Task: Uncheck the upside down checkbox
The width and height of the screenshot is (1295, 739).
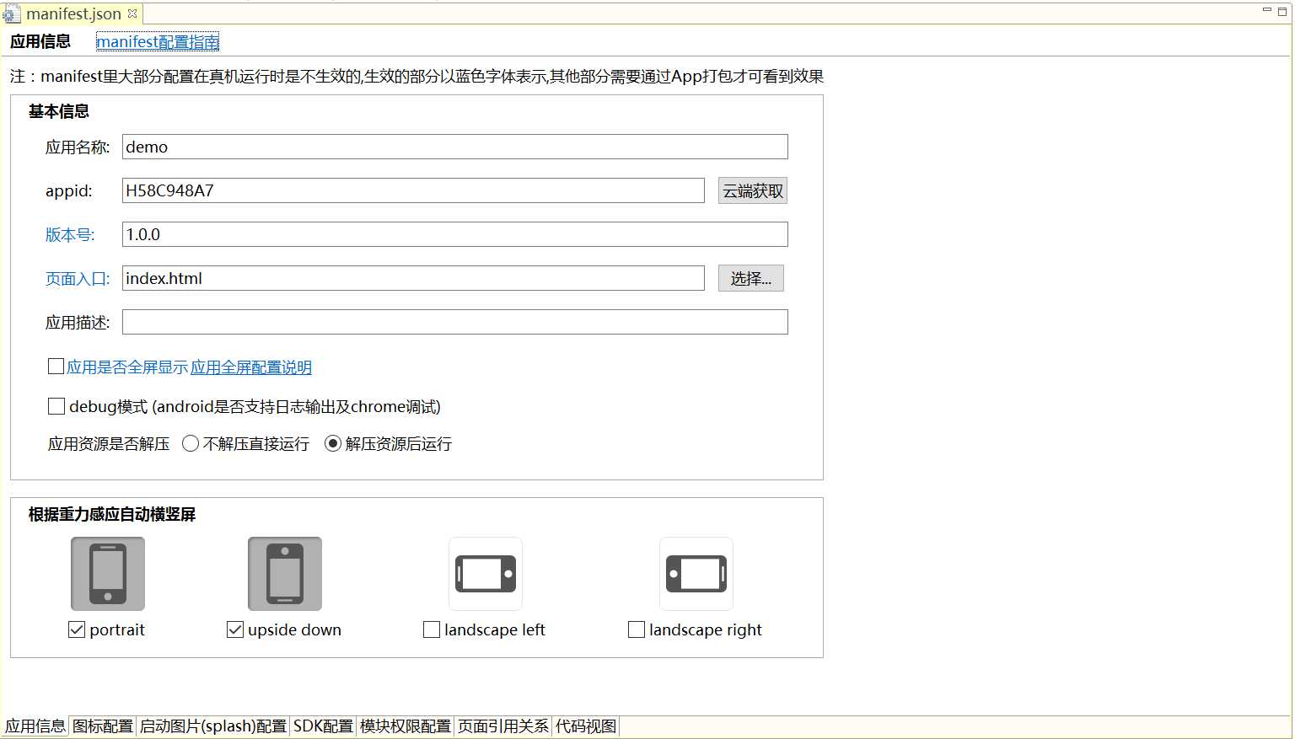Action: point(235,629)
